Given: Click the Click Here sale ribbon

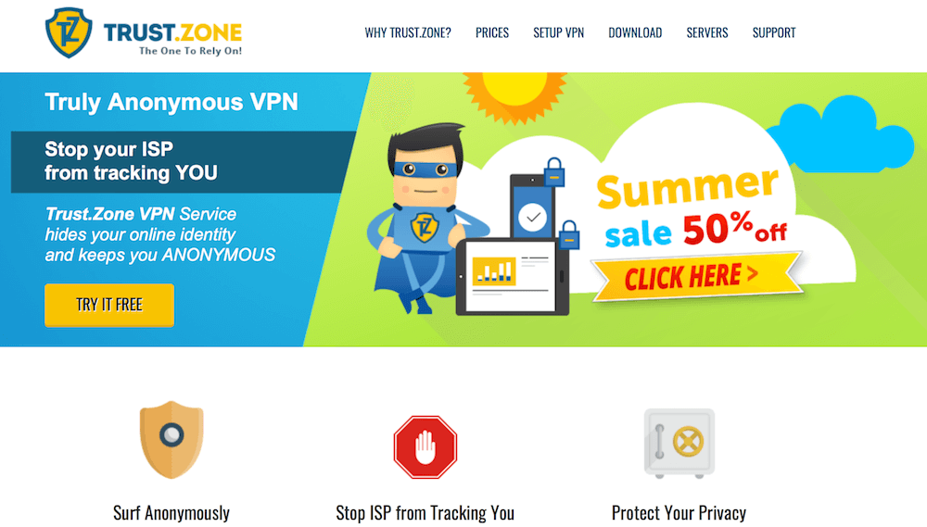Looking at the screenshot, I should click(x=696, y=277).
